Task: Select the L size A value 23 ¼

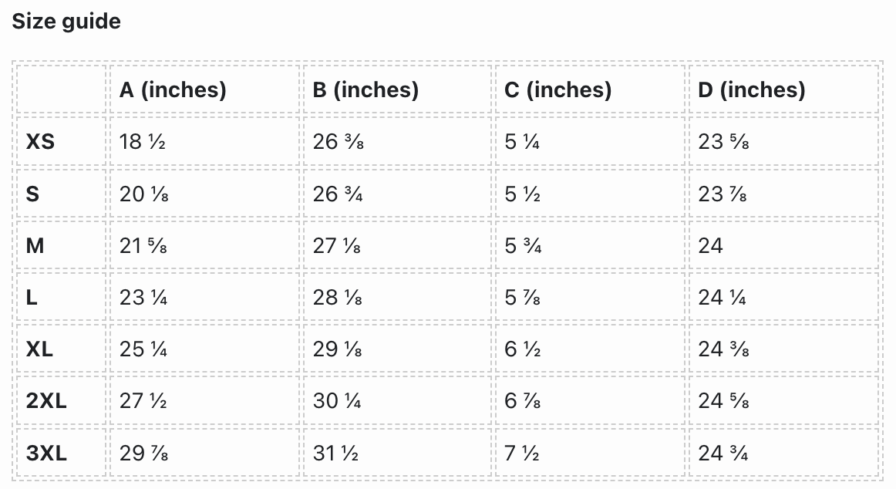Action: click(143, 298)
